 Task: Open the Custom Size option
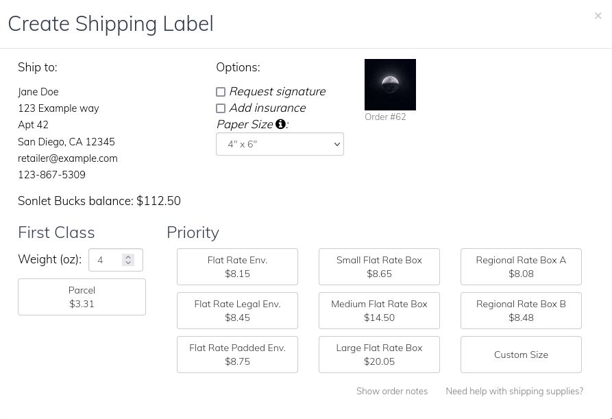[521, 355]
